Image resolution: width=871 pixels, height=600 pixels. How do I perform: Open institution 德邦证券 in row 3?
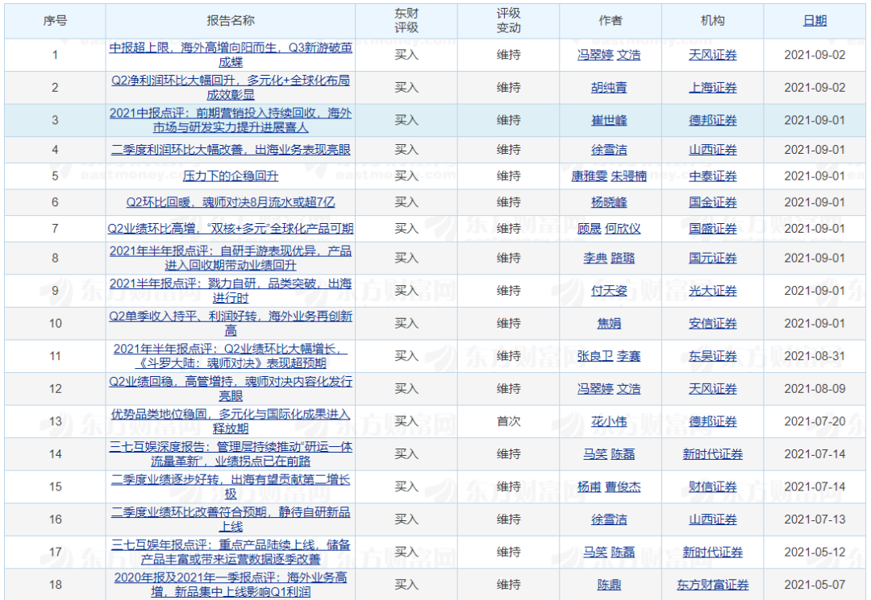pyautogui.click(x=713, y=120)
